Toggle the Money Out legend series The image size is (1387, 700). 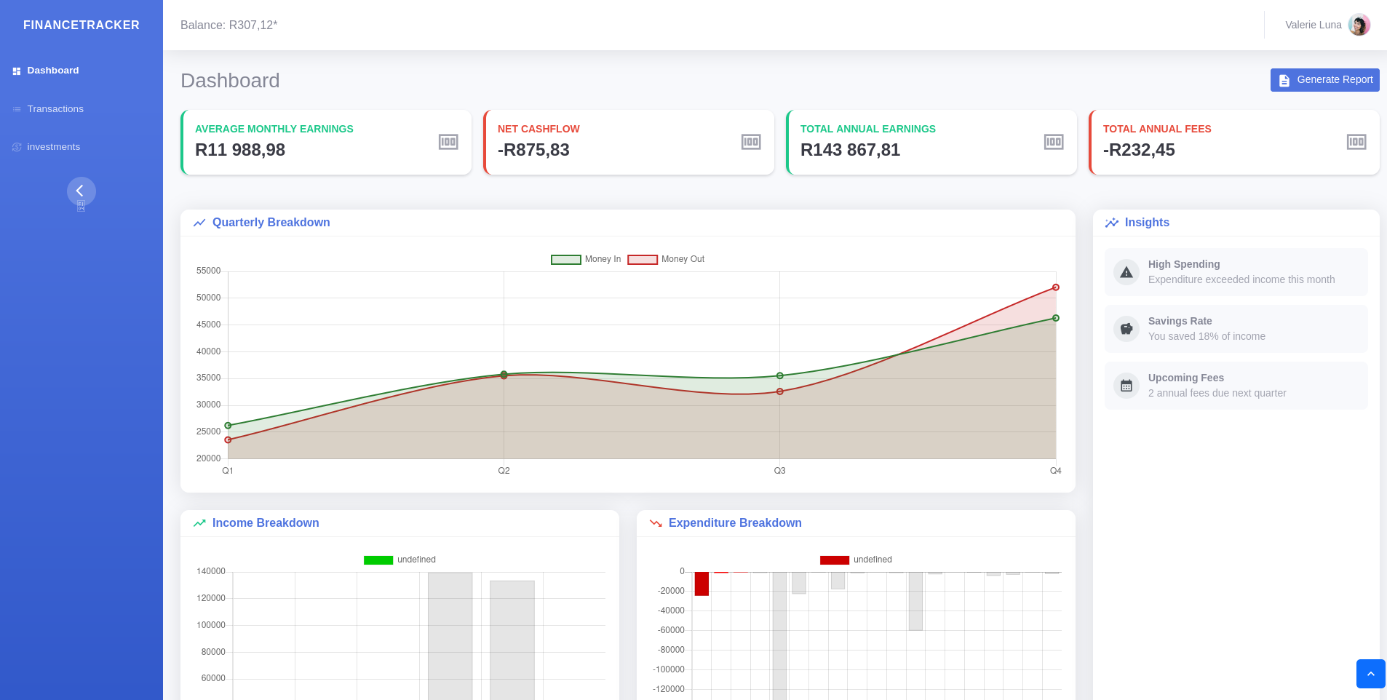pyautogui.click(x=666, y=260)
